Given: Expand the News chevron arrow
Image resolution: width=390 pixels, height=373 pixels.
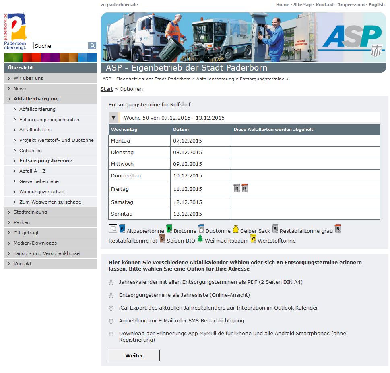Looking at the screenshot, I should pos(9,89).
